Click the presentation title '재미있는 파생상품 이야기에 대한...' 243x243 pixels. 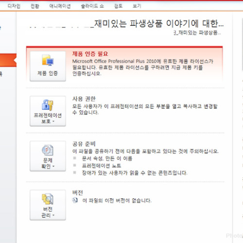(159, 24)
